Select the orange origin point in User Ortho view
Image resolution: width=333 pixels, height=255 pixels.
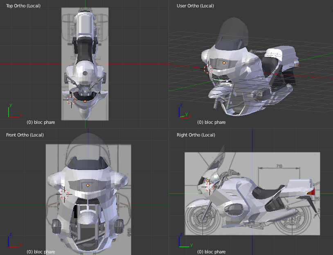pyautogui.click(x=224, y=63)
